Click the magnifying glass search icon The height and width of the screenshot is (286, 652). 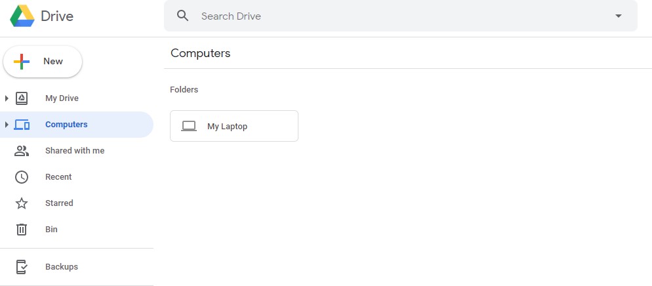(x=182, y=16)
